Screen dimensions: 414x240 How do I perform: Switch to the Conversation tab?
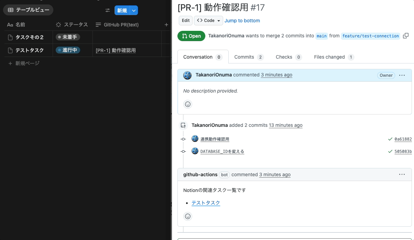[x=203, y=57]
